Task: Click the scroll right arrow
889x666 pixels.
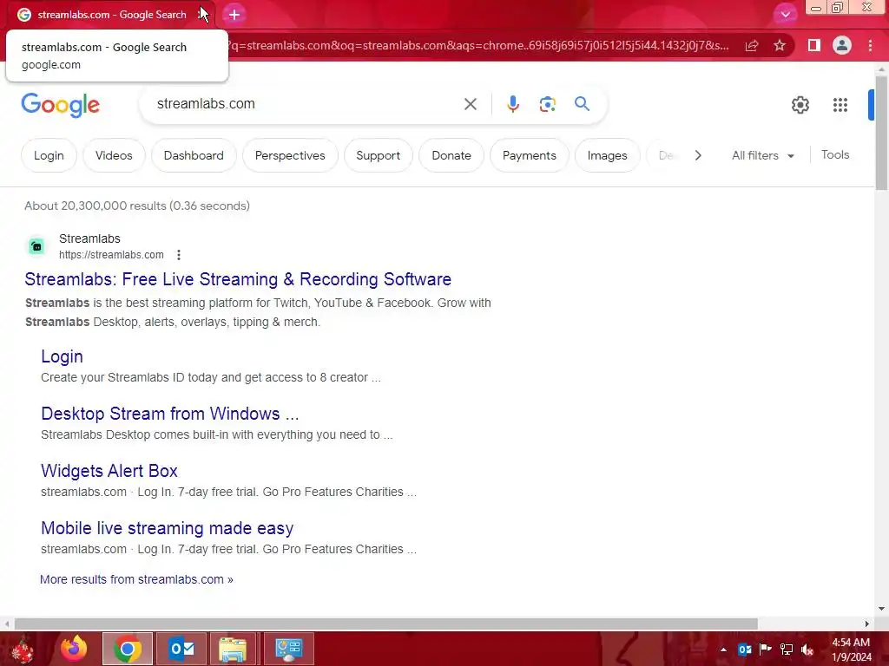Action: point(866,624)
